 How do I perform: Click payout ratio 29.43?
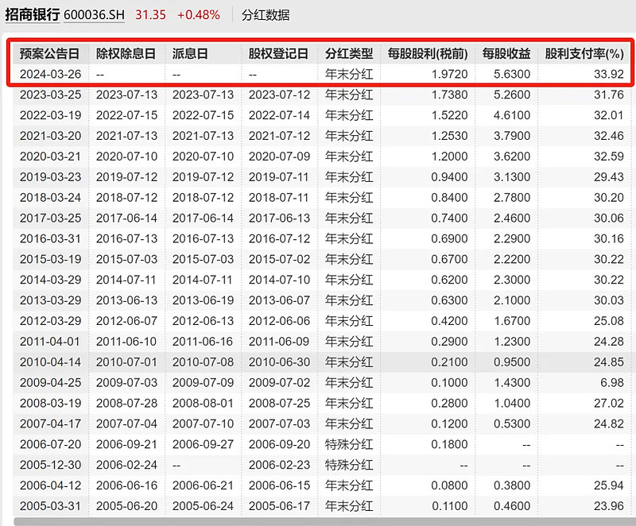pos(609,177)
